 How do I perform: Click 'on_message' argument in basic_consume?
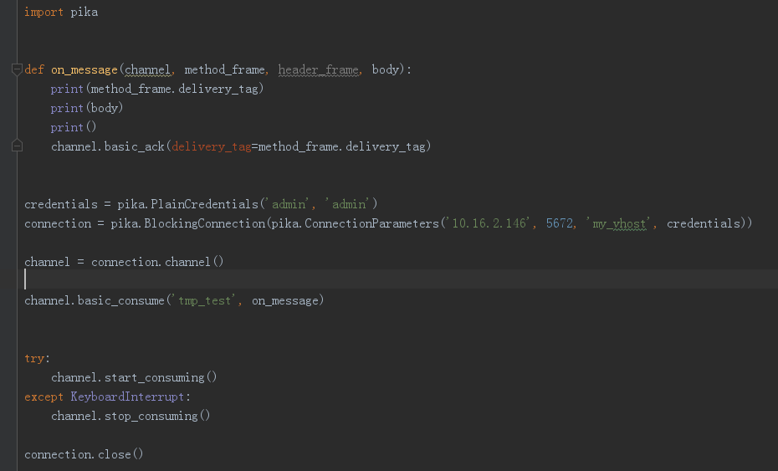(x=284, y=301)
